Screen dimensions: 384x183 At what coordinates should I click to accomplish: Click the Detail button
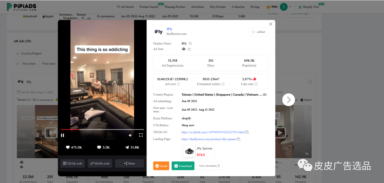(161, 166)
